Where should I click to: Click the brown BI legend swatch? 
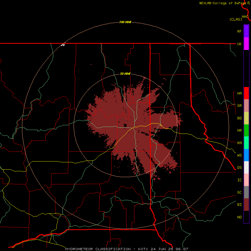click(246, 205)
